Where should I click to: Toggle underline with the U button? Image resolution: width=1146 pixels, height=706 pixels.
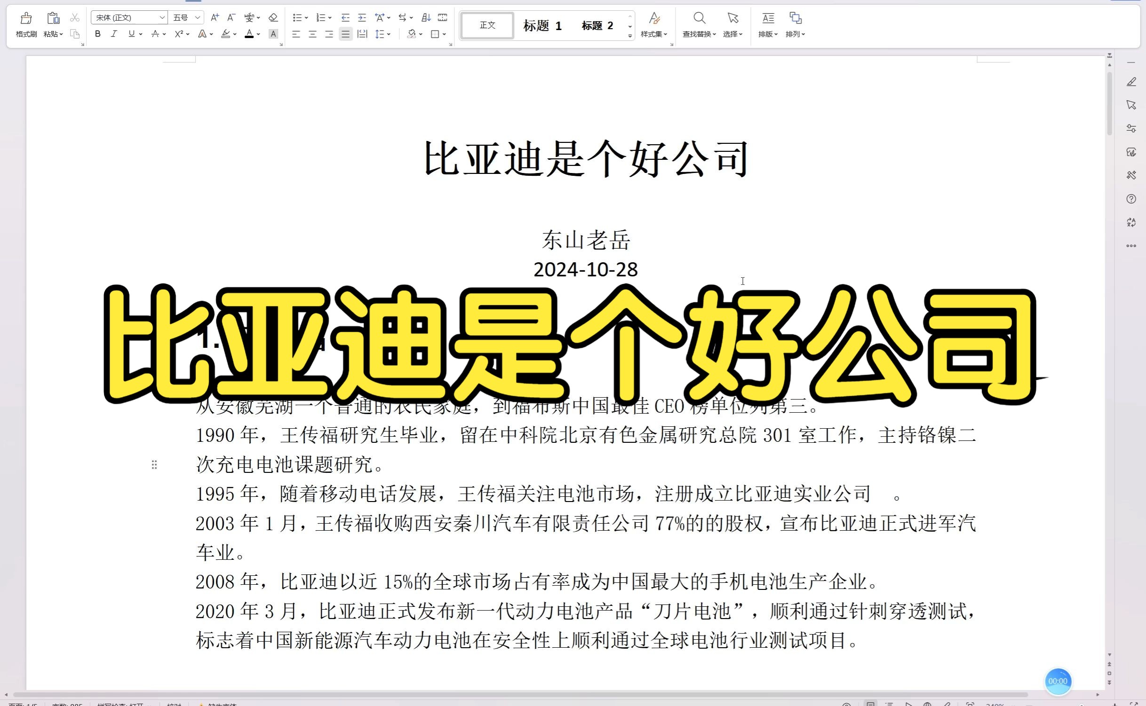pos(132,34)
